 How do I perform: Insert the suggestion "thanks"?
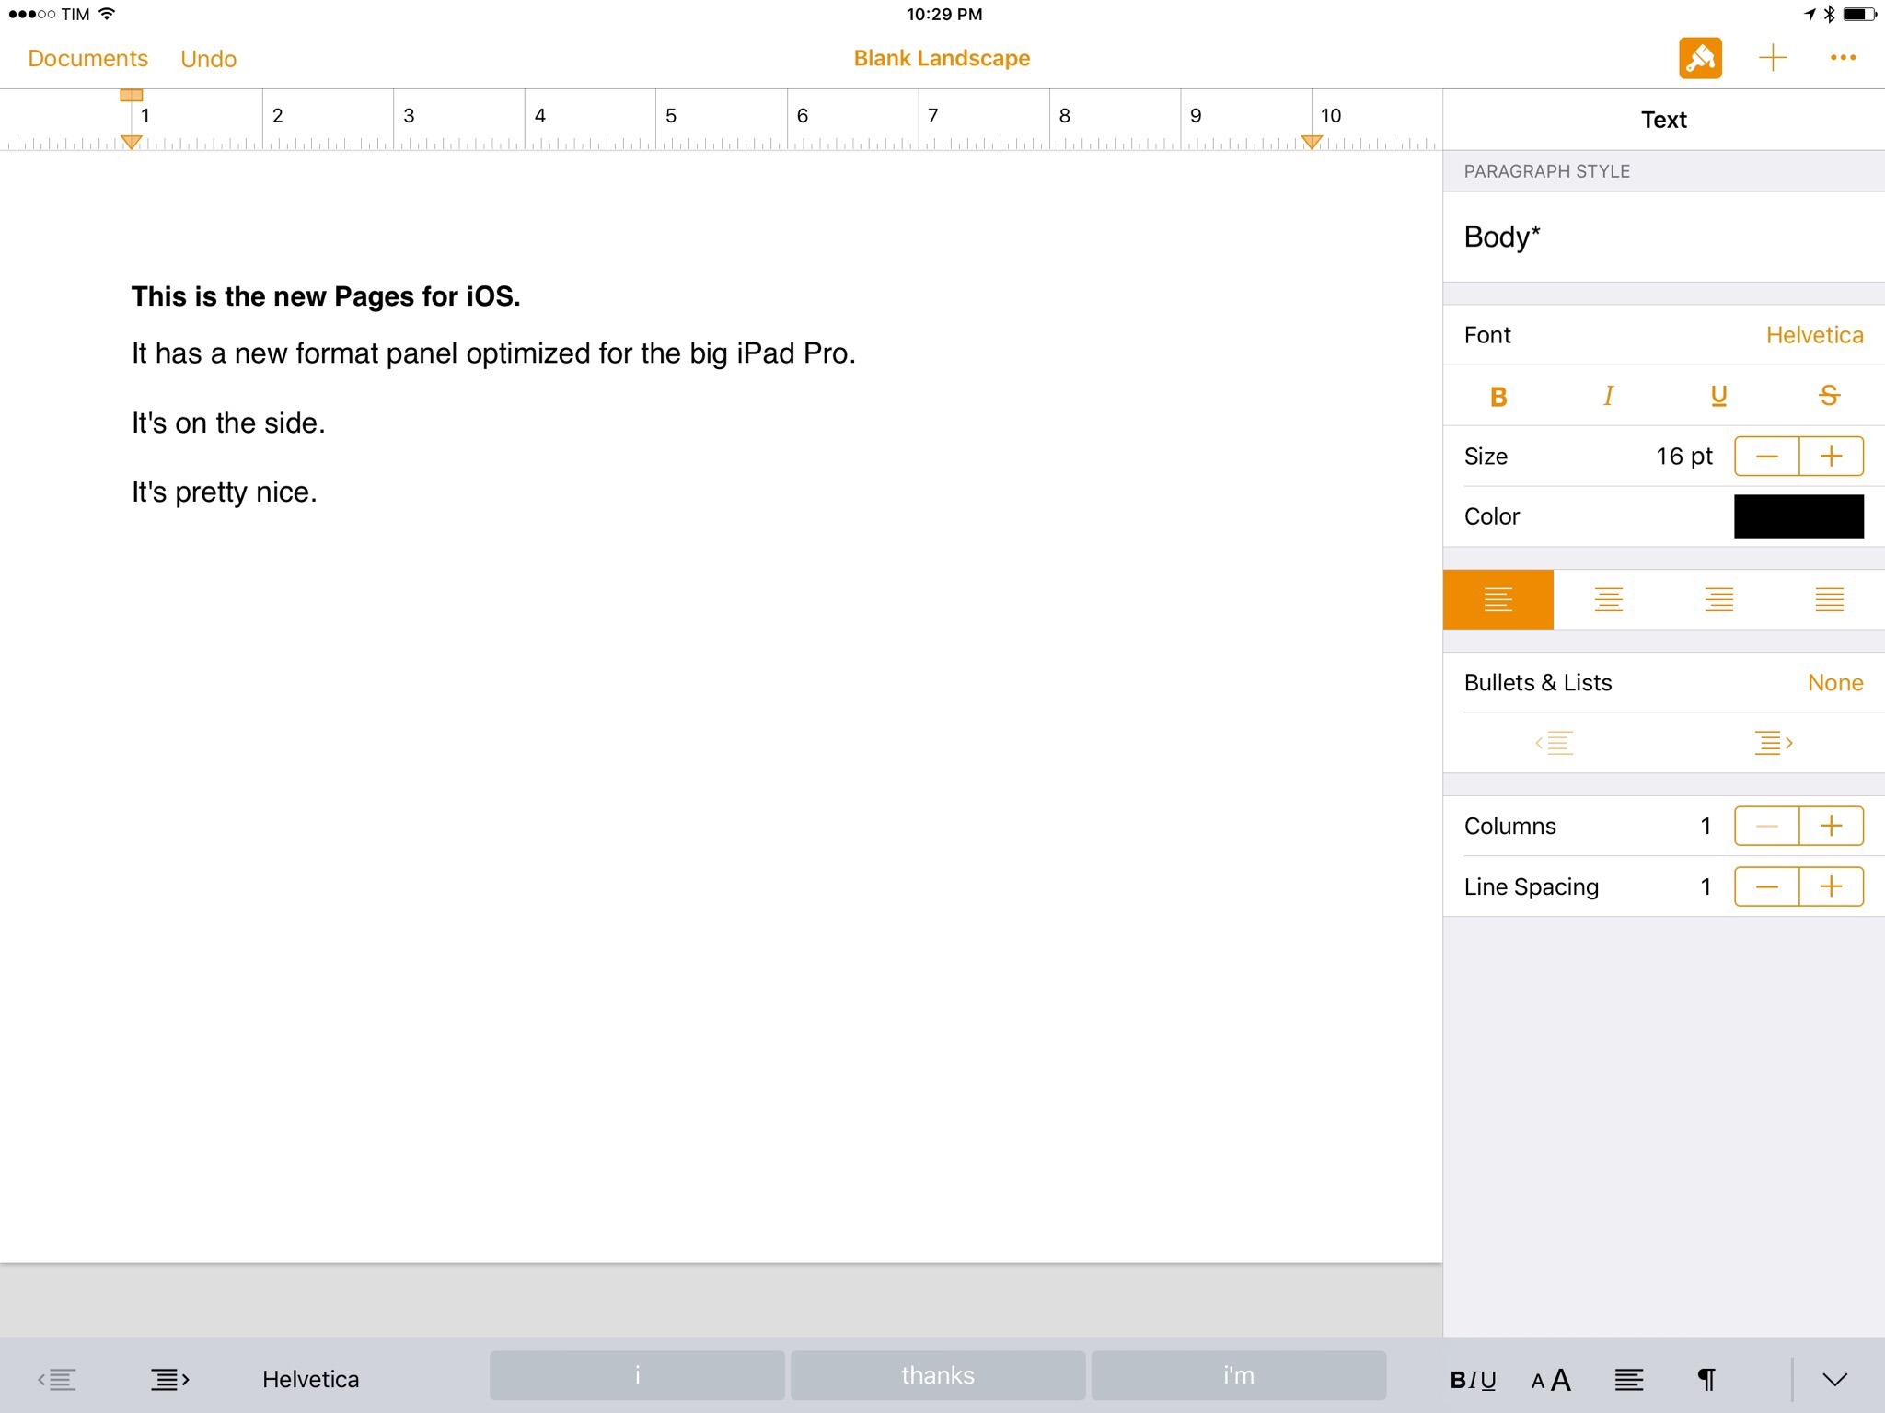click(938, 1376)
